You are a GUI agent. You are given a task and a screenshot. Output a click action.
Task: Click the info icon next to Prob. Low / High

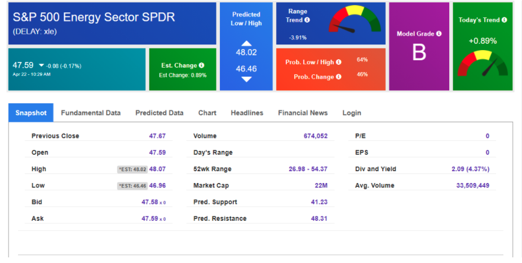click(x=339, y=62)
